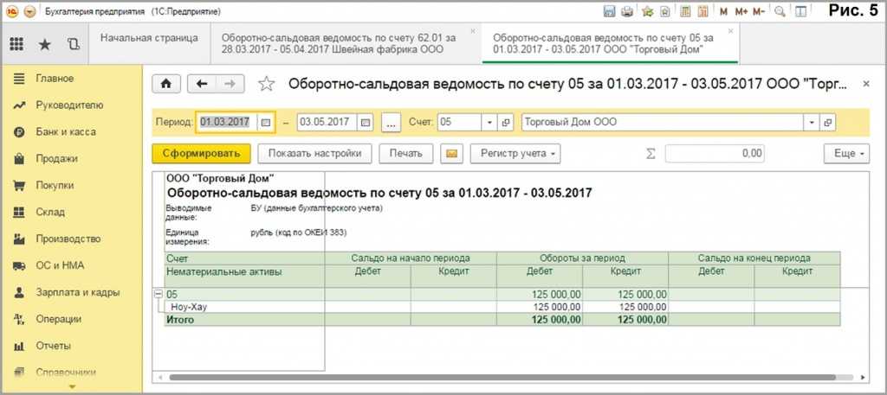This screenshot has width=887, height=395.
Task: Navigate back with left arrow button
Action: [x=201, y=84]
